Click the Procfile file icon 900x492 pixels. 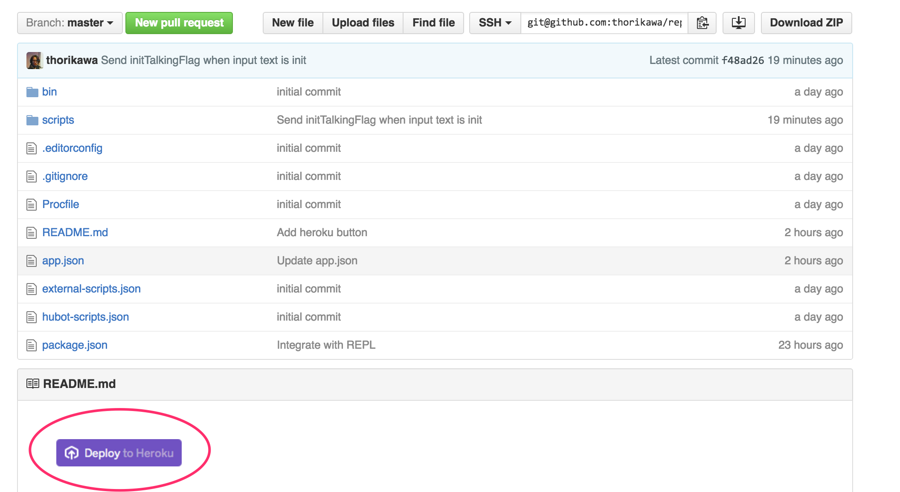point(32,205)
